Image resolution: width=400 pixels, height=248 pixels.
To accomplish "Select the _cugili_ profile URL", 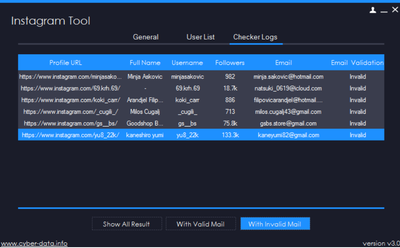I will [x=71, y=112].
